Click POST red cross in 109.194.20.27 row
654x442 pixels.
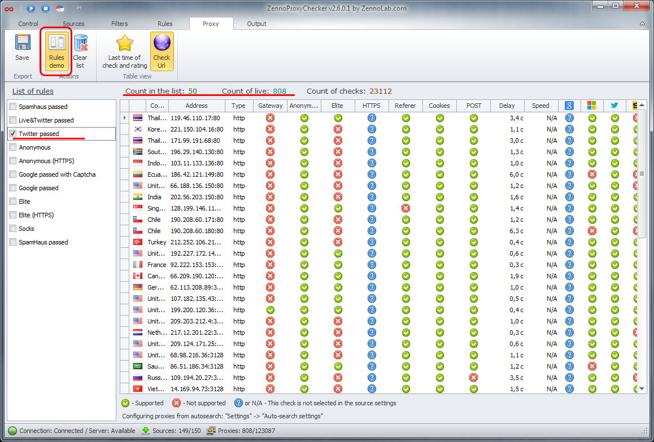click(473, 378)
